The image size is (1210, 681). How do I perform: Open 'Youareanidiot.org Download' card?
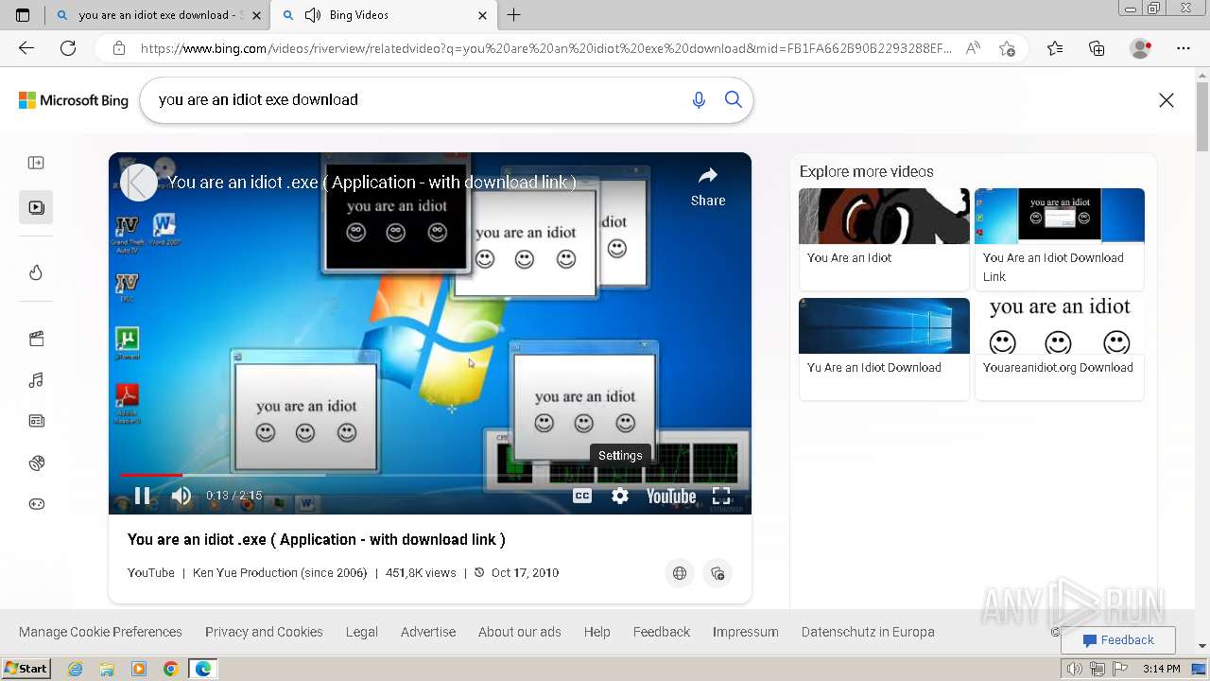click(1060, 349)
